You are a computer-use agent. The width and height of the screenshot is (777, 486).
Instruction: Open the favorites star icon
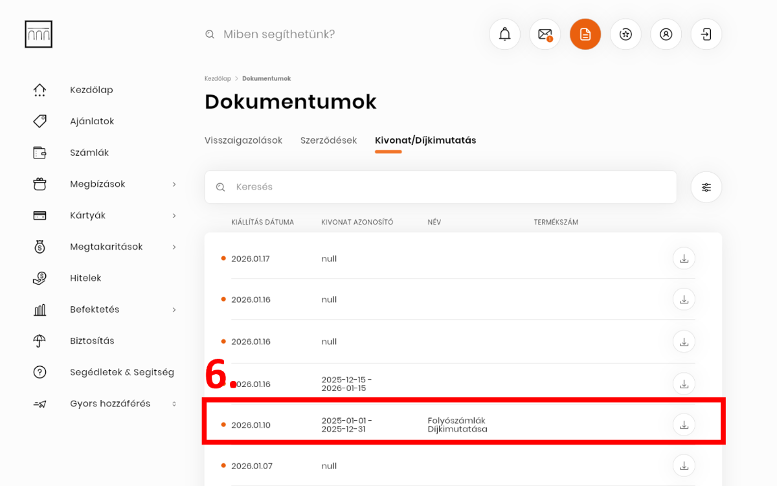tap(625, 34)
